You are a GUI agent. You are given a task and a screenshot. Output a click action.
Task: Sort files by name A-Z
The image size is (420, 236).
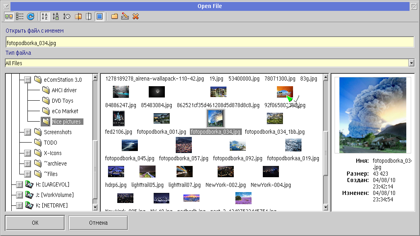point(45,17)
